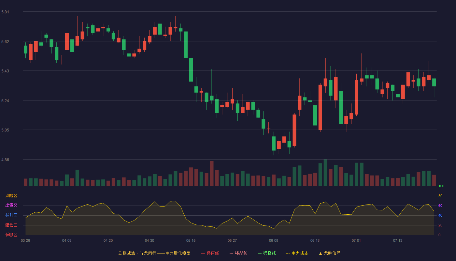Viewport: 456px width, 261px height.
Task: Click the 80 indicator scale label
Action: (x=440, y=196)
